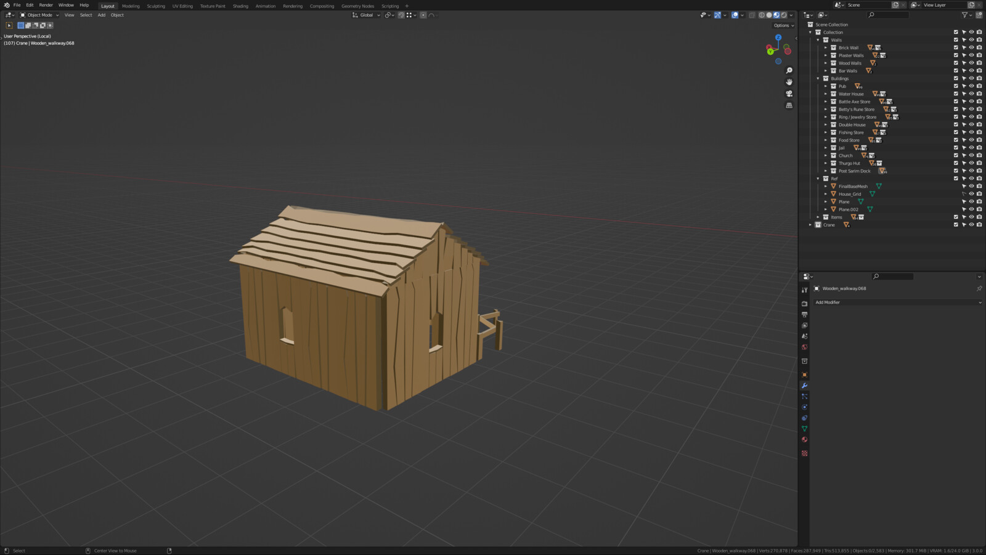Open the Object properties tab
The height and width of the screenshot is (555, 986).
804,375
